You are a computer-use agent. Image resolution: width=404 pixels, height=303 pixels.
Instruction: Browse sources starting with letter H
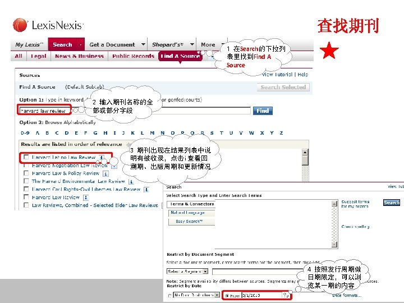[x=105, y=133]
